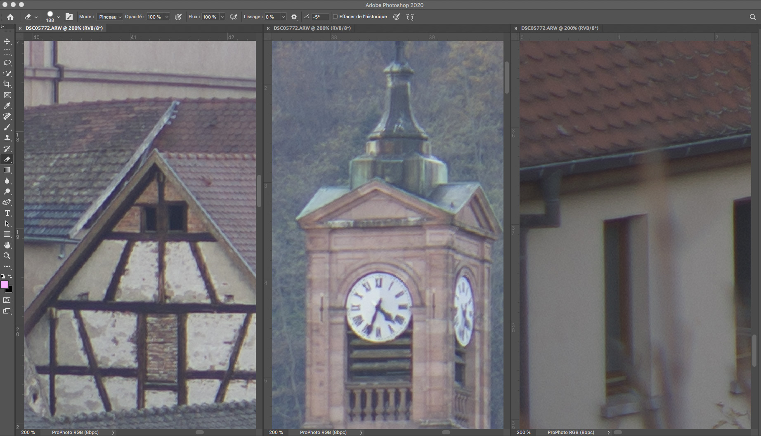Enable Effacer de l'historique checkbox

click(335, 17)
